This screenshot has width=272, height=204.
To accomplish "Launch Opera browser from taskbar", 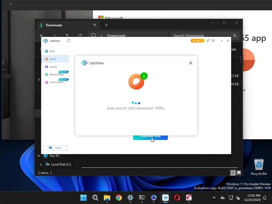I will point(177,198).
